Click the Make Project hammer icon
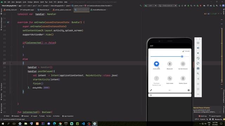225x126 pixels. (x=141, y=6)
